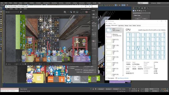
Task: Toggle the Multipass checkbox
Action: tap(70, 68)
